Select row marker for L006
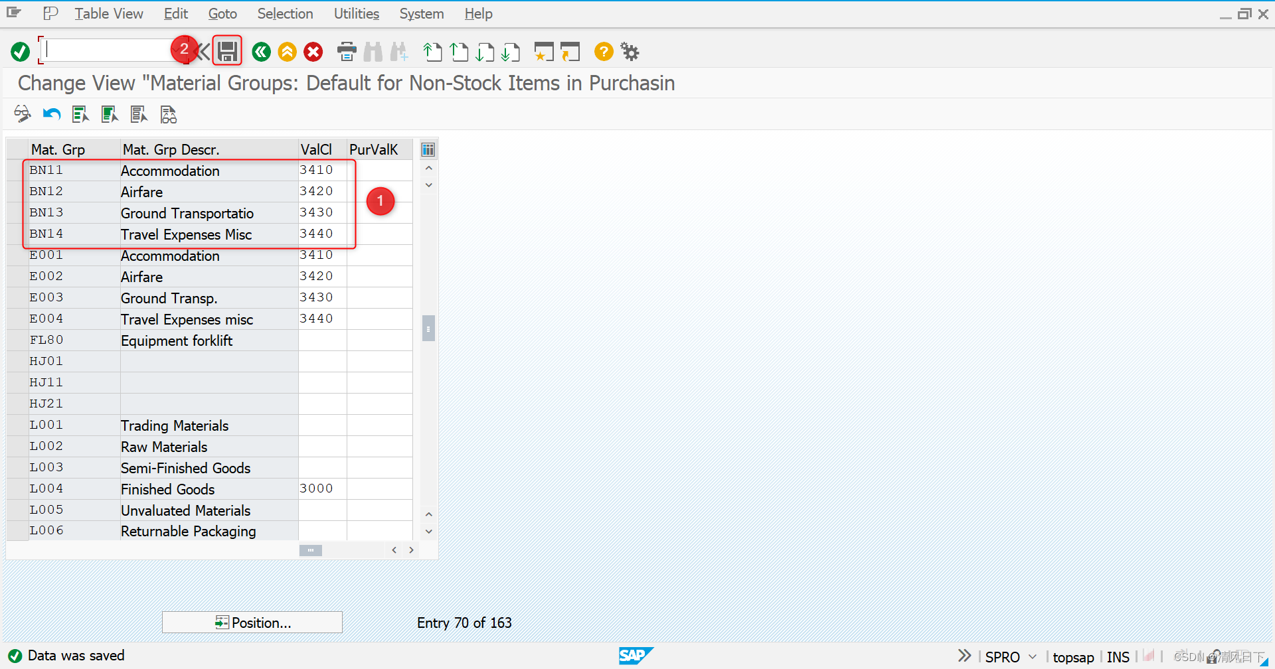The height and width of the screenshot is (669, 1275). pyautogui.click(x=17, y=530)
